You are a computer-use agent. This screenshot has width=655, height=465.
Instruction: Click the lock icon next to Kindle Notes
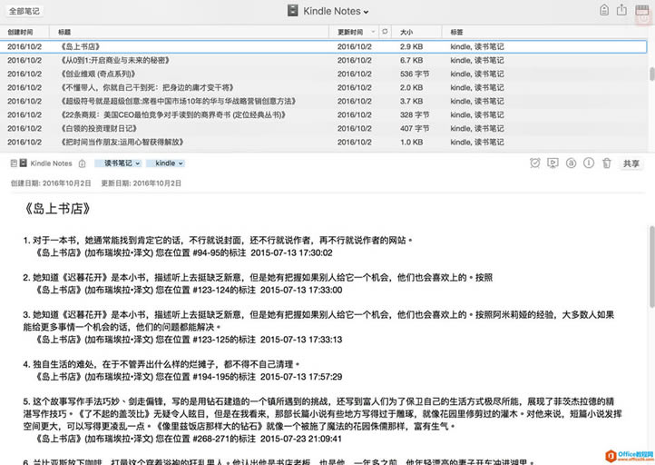pos(83,163)
